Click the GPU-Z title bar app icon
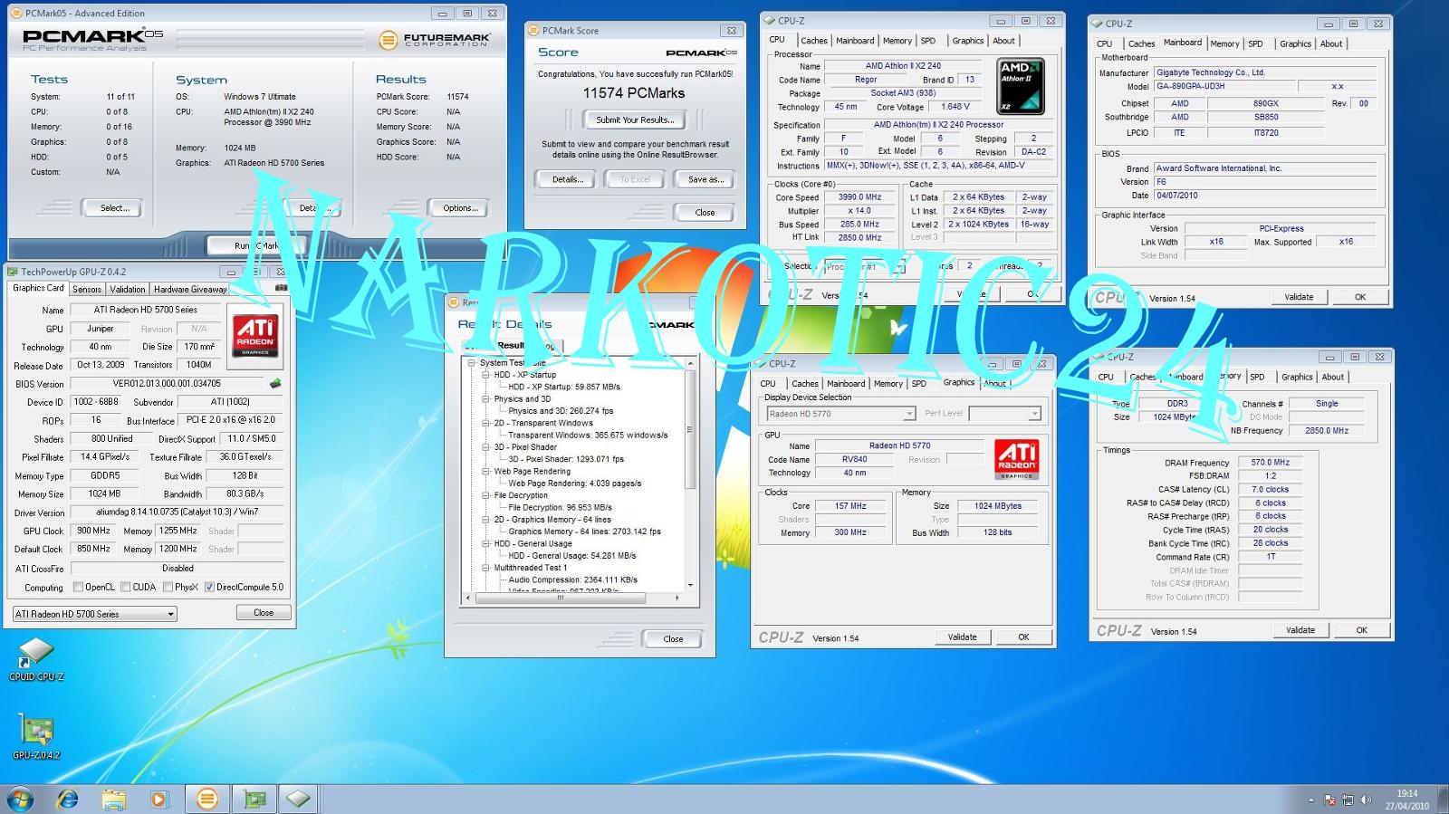Image resolution: width=1449 pixels, height=814 pixels. click(x=13, y=272)
